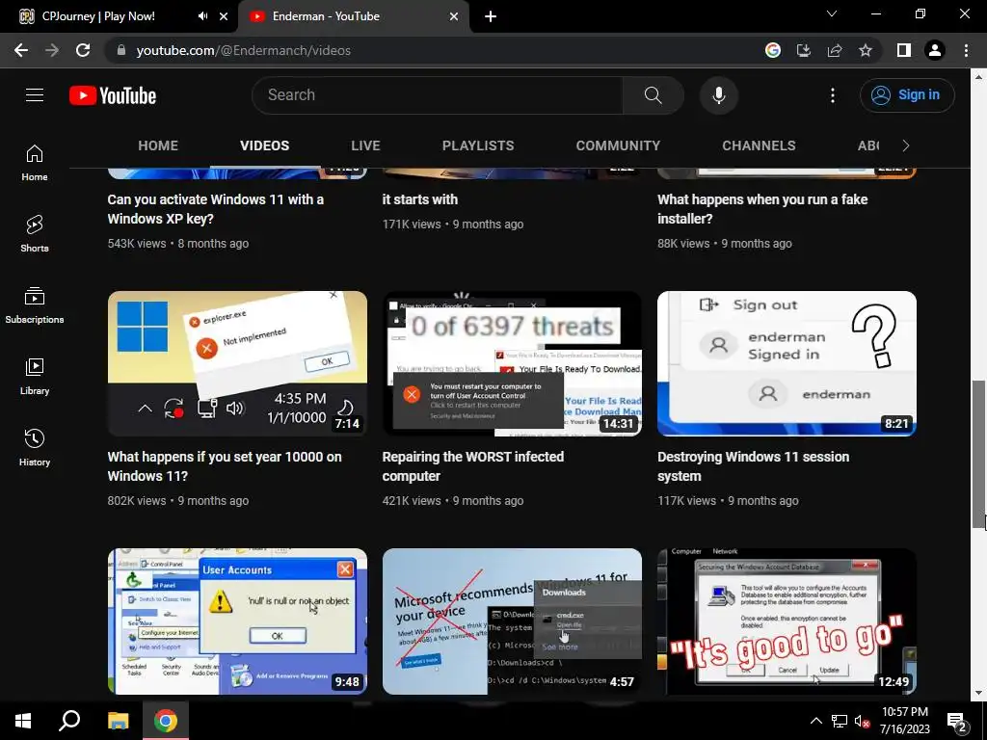This screenshot has height=740, width=987.
Task: Open 'it starts with' video title
Action: (x=420, y=199)
